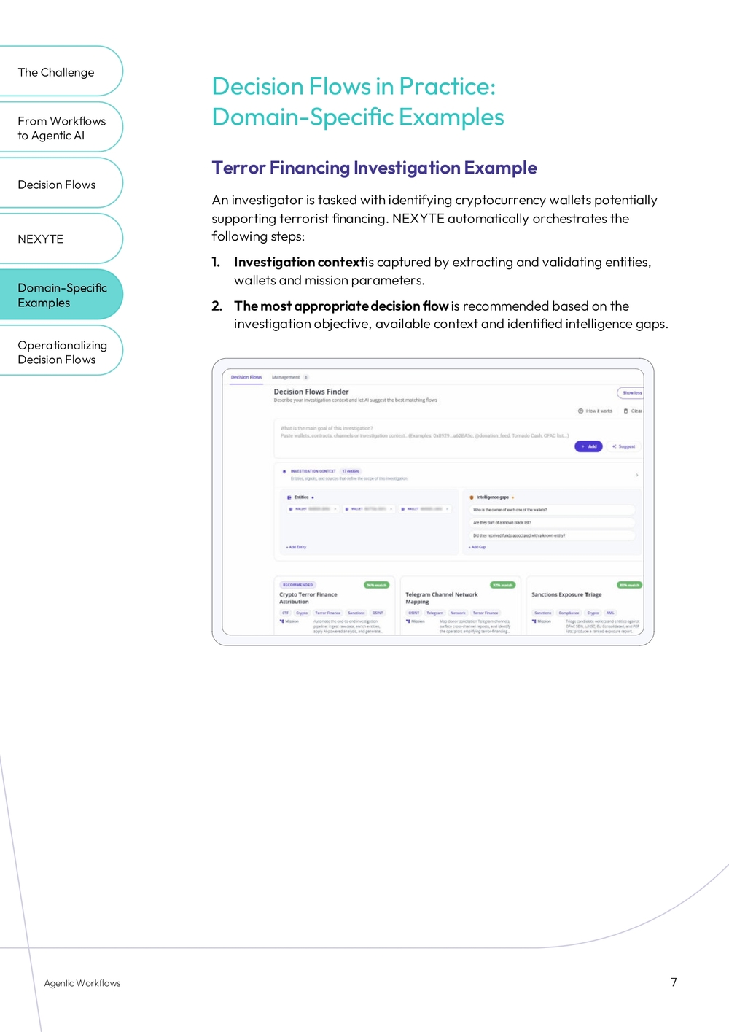Click the CTF tag chip
Image resolution: width=729 pixels, height=1032 pixels.
[286, 613]
